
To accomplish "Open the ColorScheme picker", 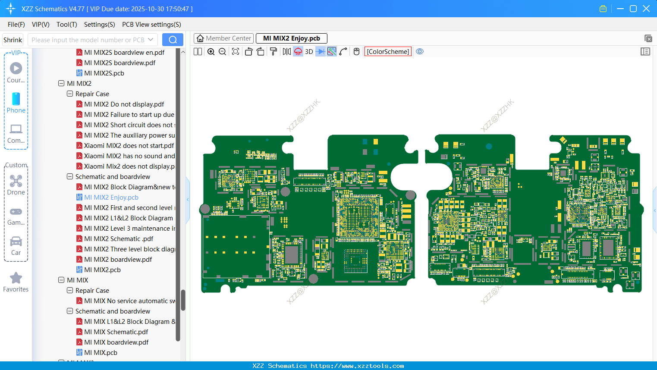I will pos(388,52).
